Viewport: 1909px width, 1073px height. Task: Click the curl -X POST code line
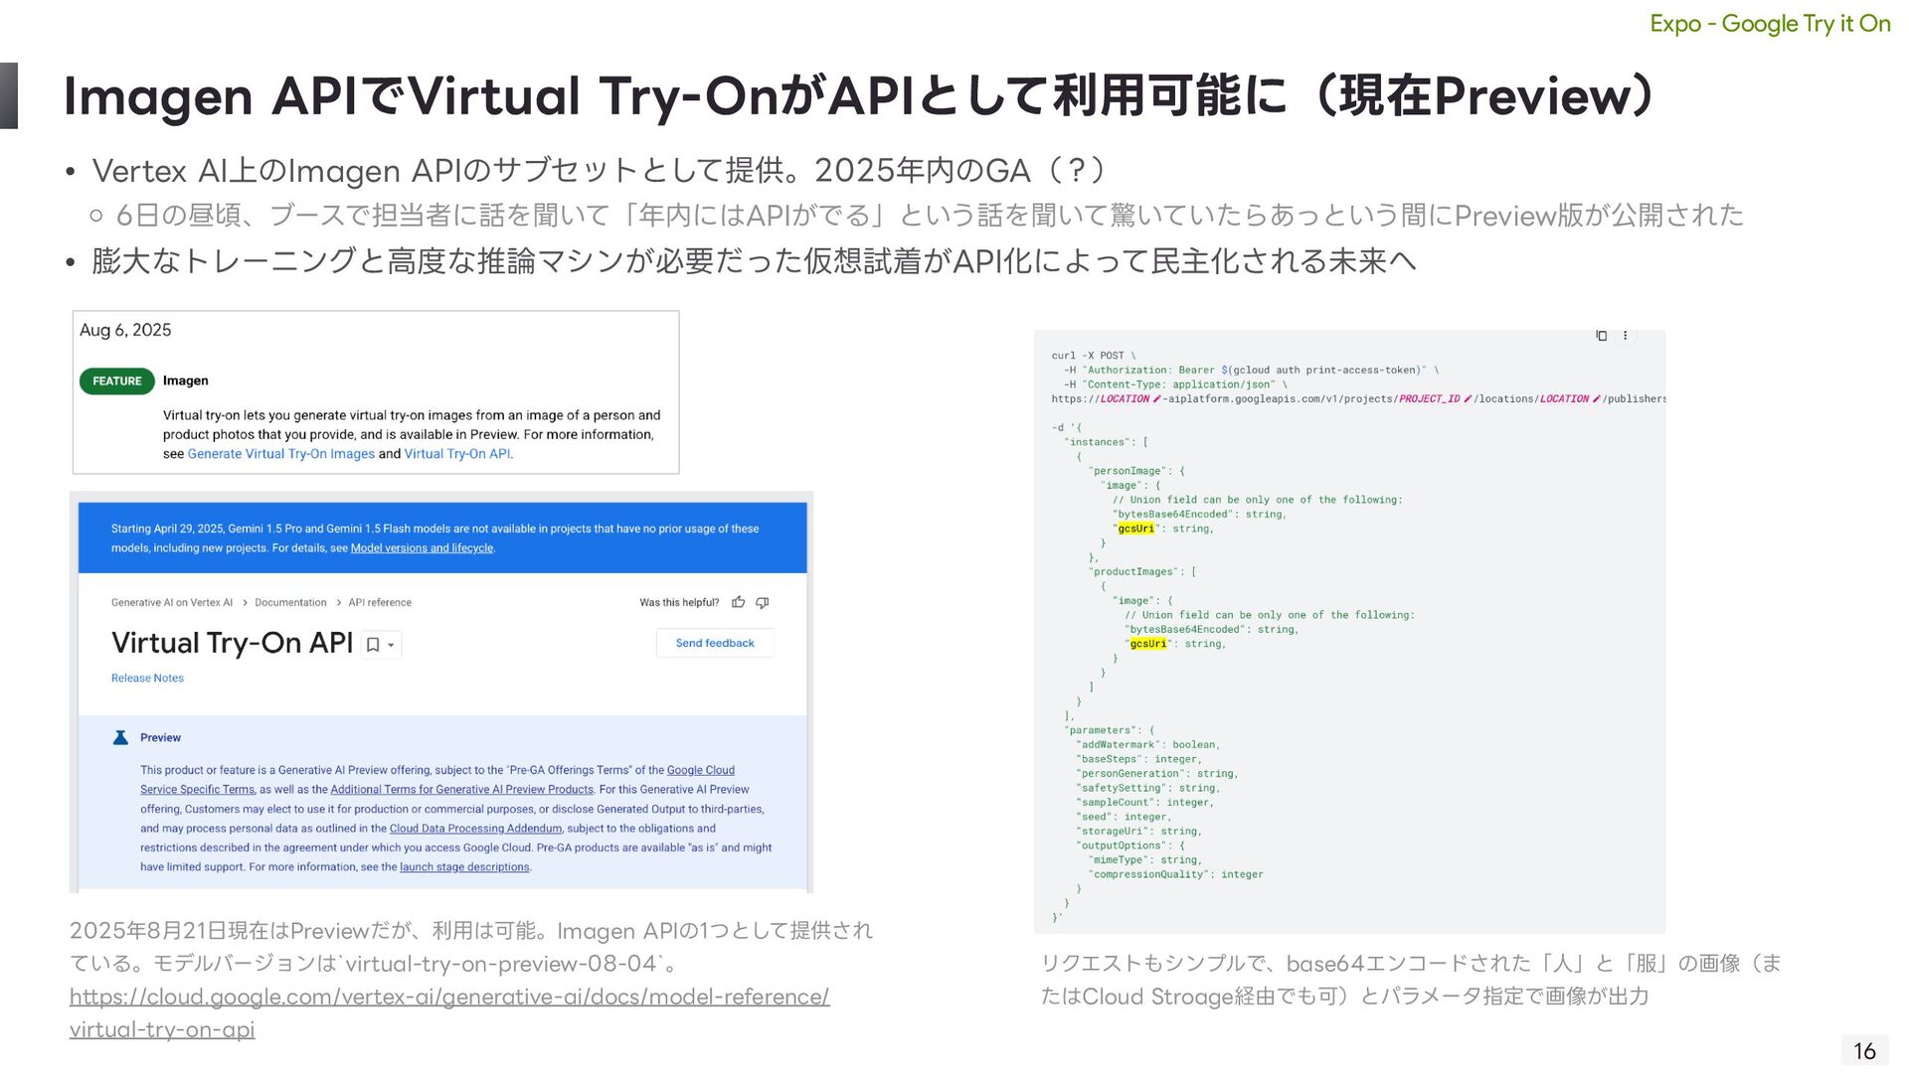click(x=1094, y=356)
